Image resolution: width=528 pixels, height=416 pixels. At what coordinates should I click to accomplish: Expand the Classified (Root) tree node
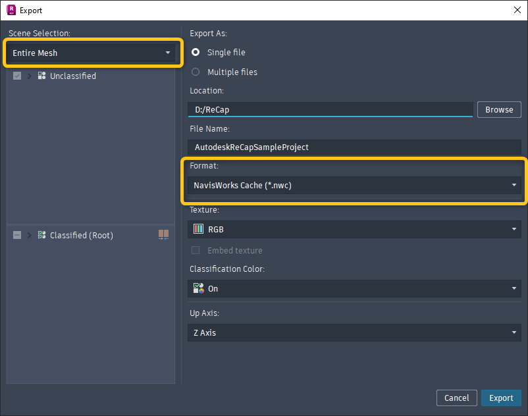point(29,235)
